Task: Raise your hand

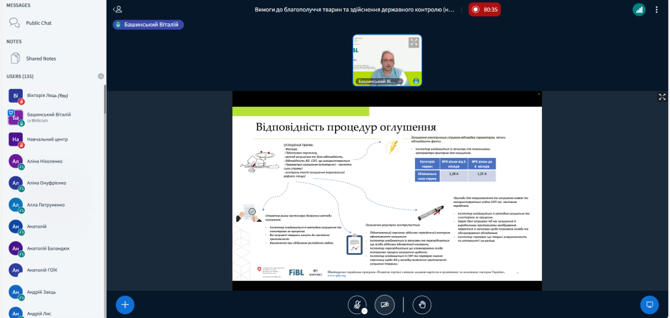Action: pyautogui.click(x=422, y=304)
